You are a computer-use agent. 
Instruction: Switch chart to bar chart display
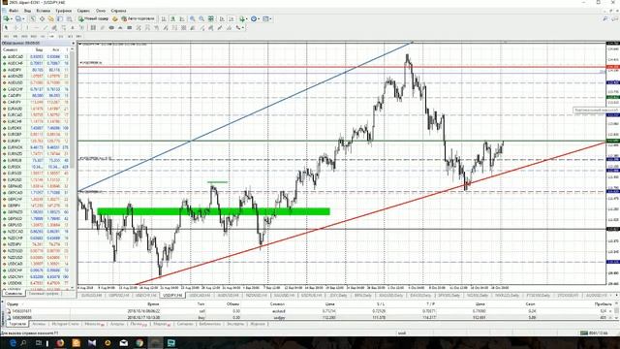point(164,18)
